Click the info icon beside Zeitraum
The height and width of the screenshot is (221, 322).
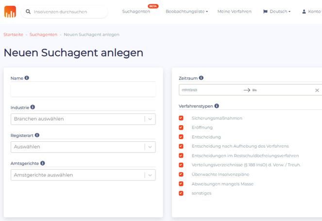pyautogui.click(x=201, y=77)
